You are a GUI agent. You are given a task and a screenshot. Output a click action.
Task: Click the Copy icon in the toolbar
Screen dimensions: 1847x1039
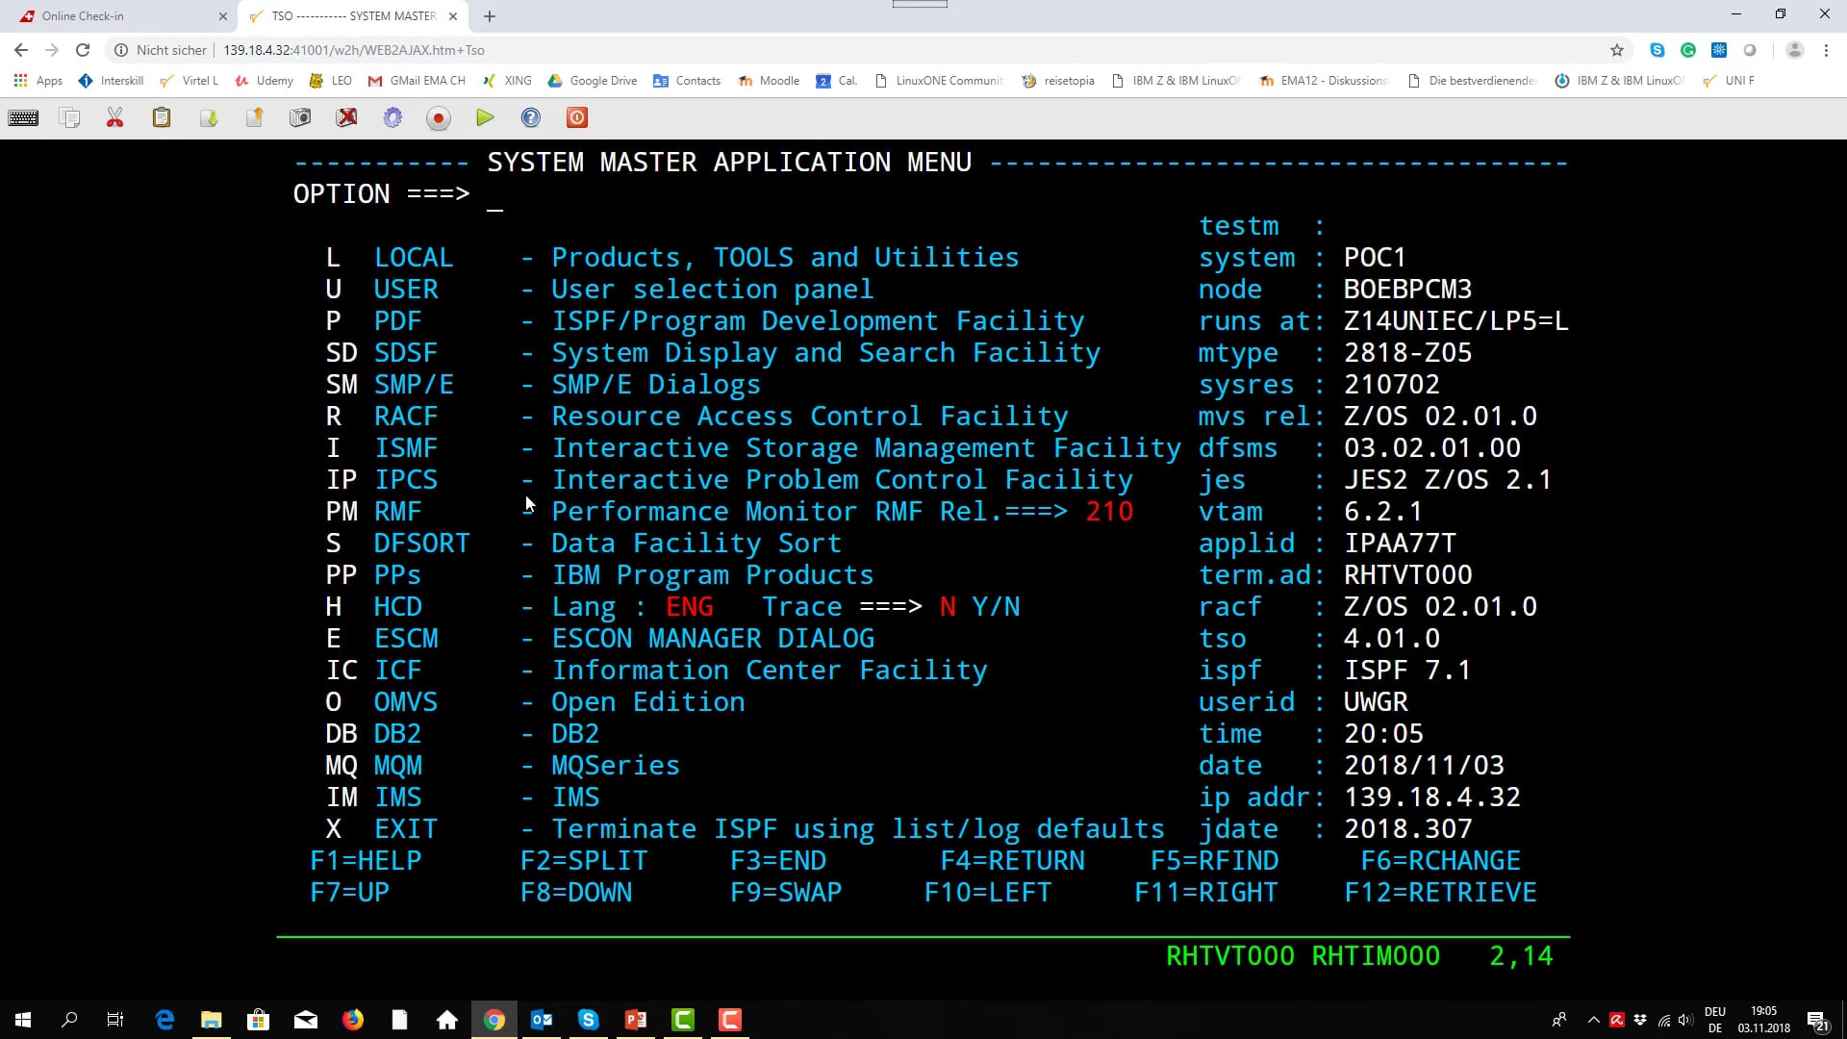[69, 117]
